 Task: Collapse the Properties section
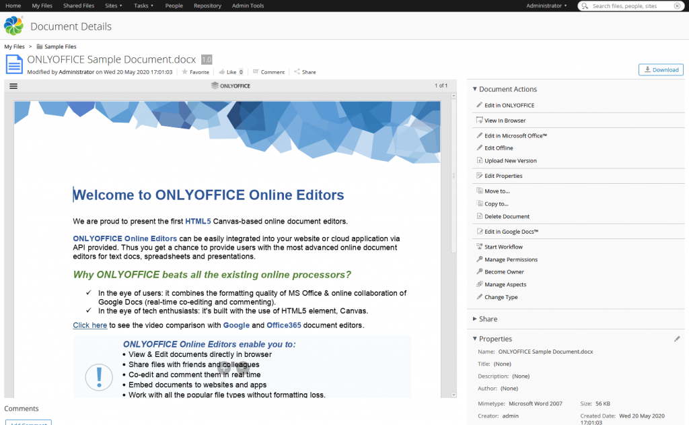pos(474,339)
